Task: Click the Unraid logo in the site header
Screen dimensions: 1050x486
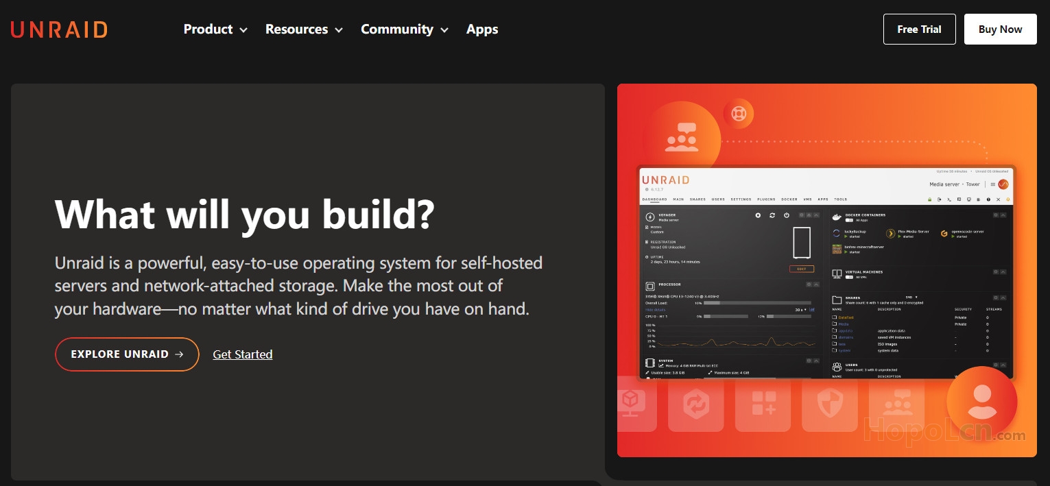Action: [x=59, y=29]
